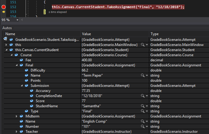Expand the 'this' variable node
Image resolution: width=209 pixels, height=134 pixels.
(x=6, y=45)
